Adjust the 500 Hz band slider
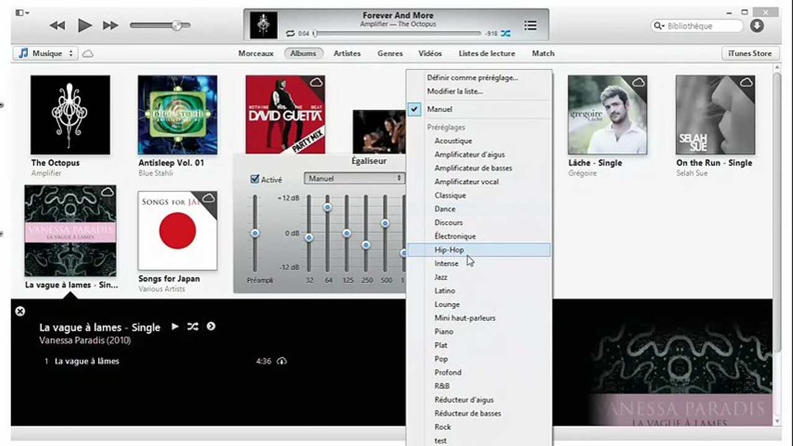 (x=385, y=223)
